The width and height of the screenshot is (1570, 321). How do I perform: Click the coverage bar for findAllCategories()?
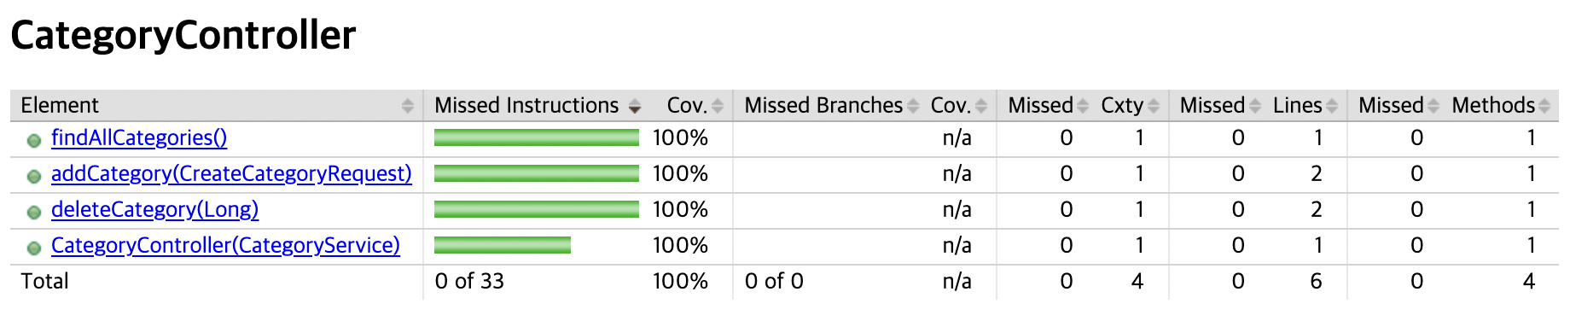pyautogui.click(x=537, y=137)
